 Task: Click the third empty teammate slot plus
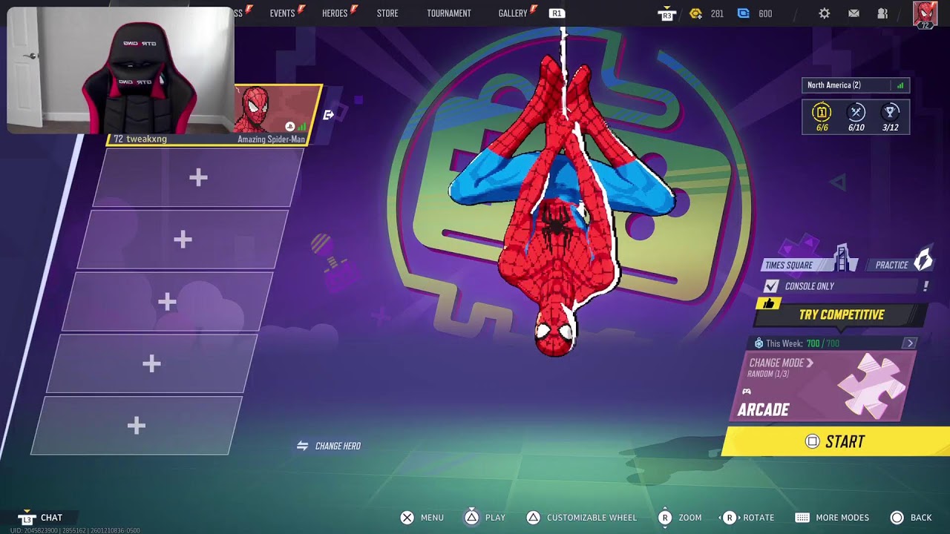(167, 302)
